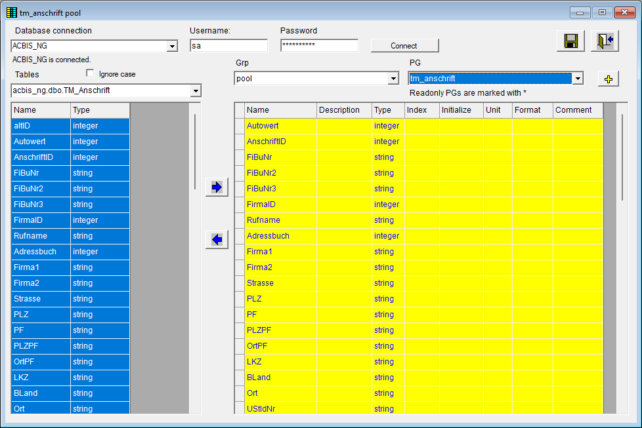The height and width of the screenshot is (428, 642).
Task: Enable the Ignore case checkbox
Action: pos(90,73)
